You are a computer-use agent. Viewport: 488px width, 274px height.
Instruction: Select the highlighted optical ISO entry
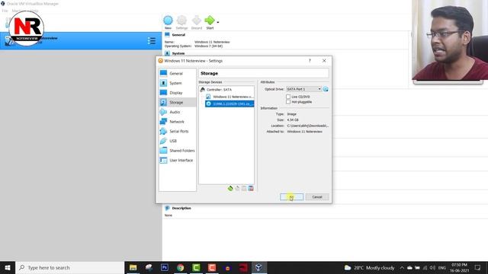[x=230, y=104]
